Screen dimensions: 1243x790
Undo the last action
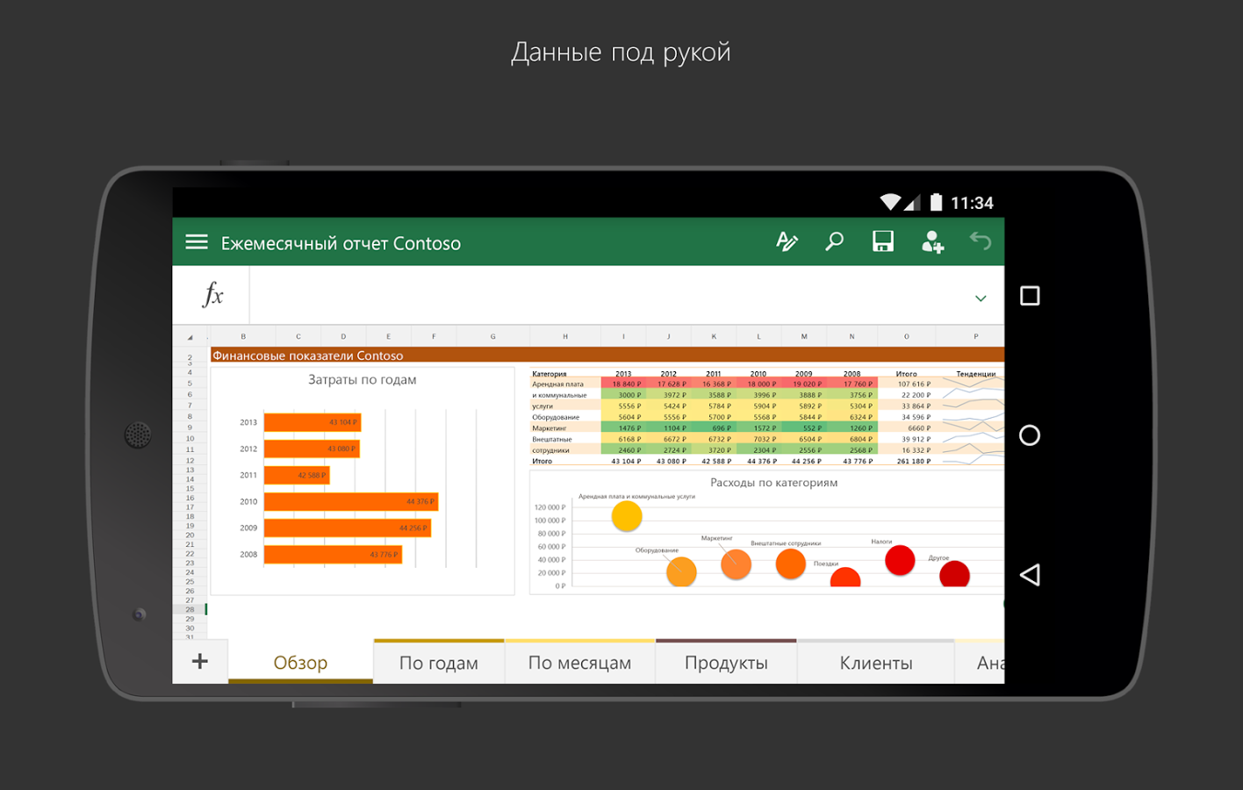(x=981, y=241)
